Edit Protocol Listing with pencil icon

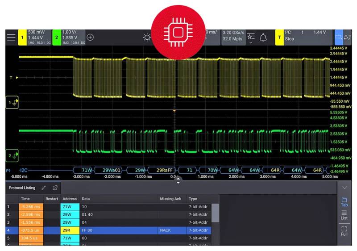[x=44, y=188]
